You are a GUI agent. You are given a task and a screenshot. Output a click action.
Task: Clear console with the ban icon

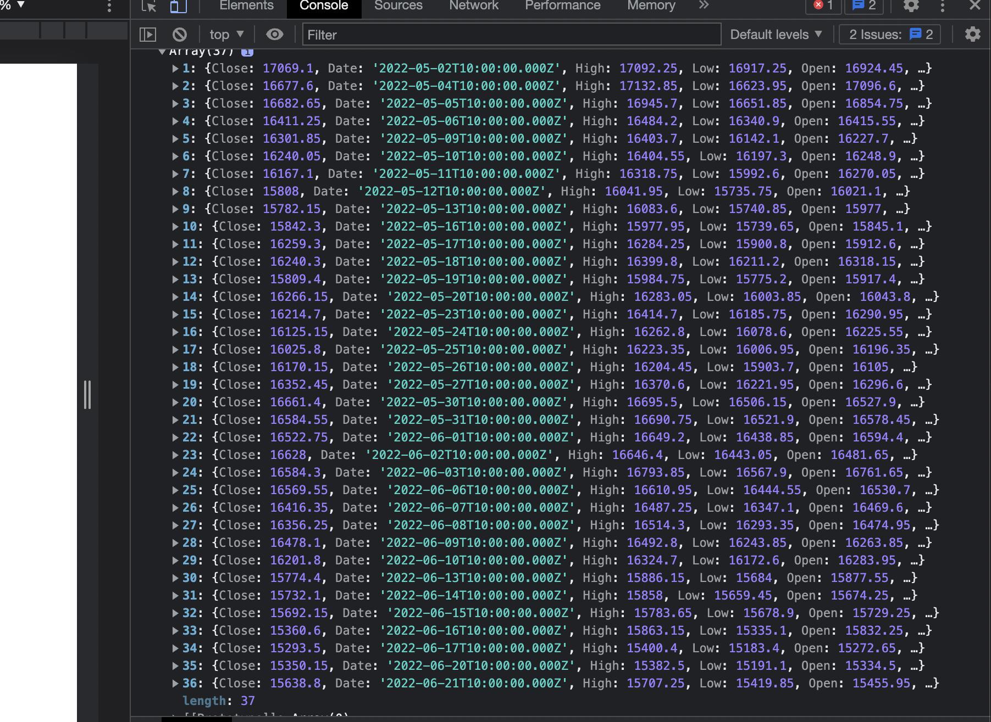pos(180,35)
